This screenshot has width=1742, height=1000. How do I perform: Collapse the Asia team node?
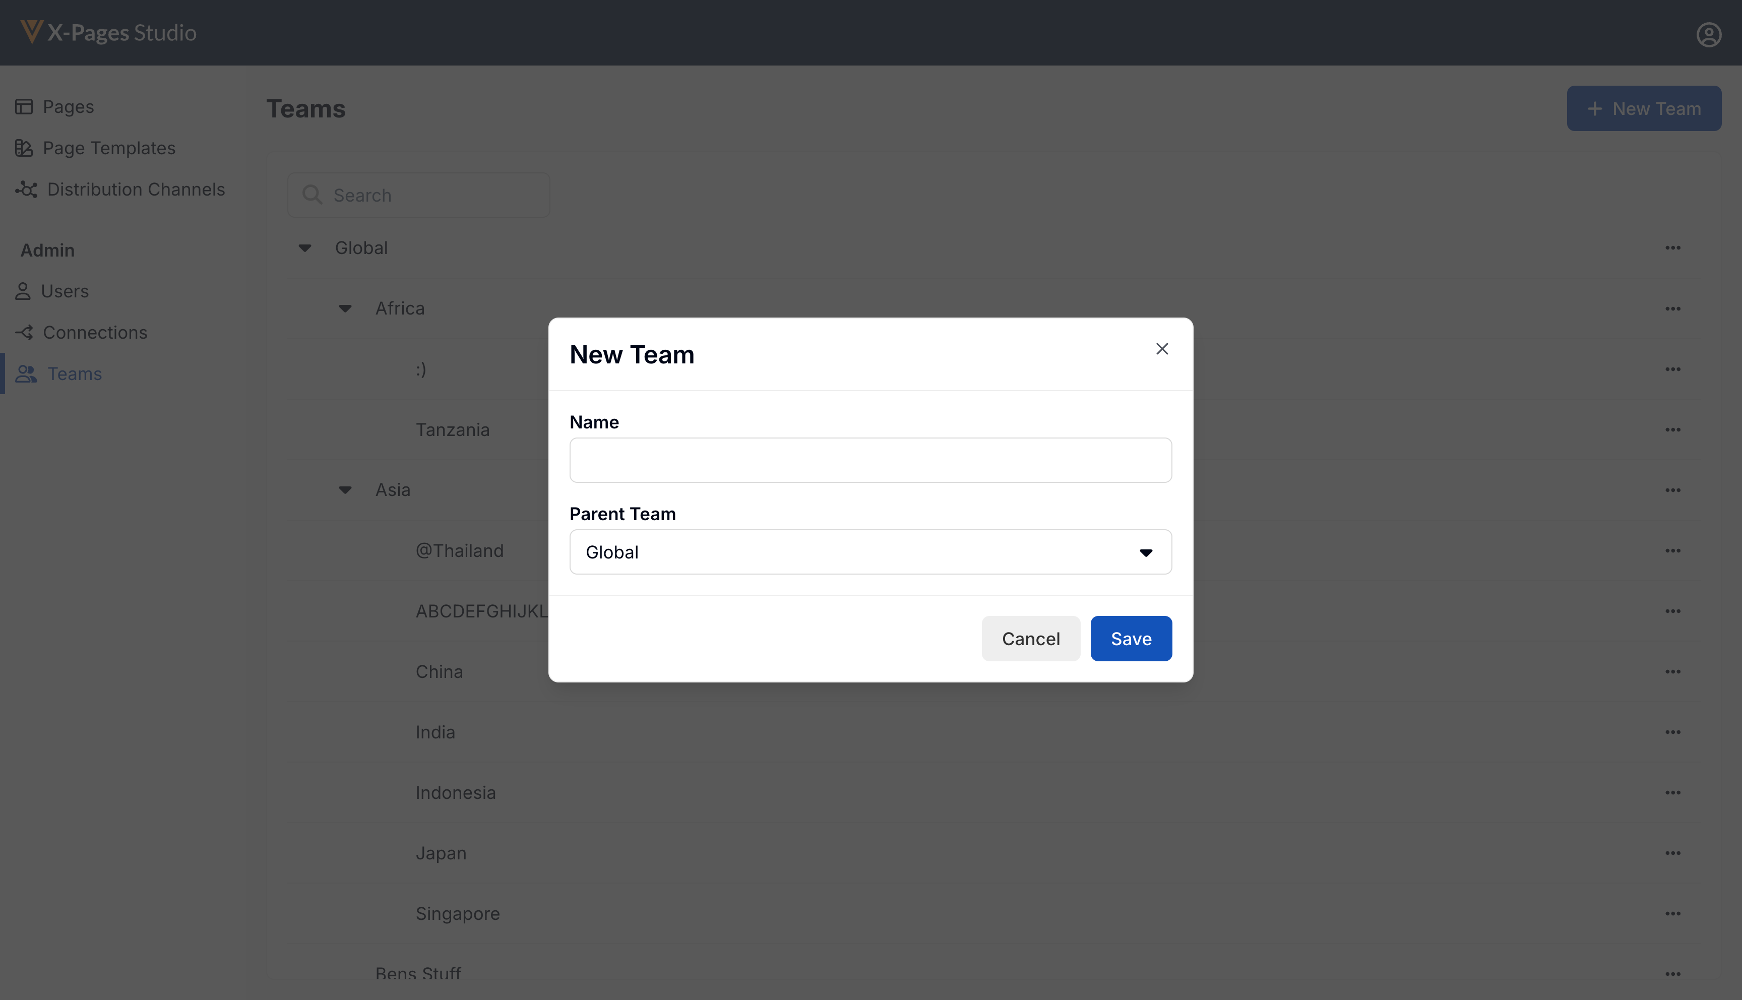pos(345,490)
